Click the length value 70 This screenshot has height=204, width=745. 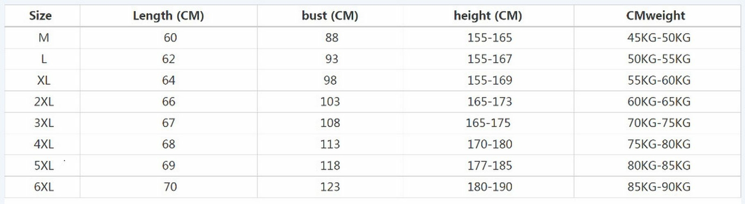170,187
